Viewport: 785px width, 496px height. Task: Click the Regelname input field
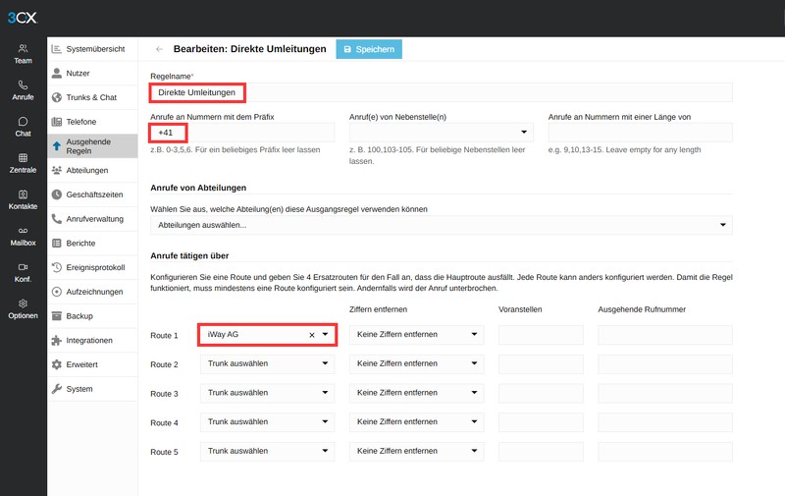pyautogui.click(x=441, y=92)
